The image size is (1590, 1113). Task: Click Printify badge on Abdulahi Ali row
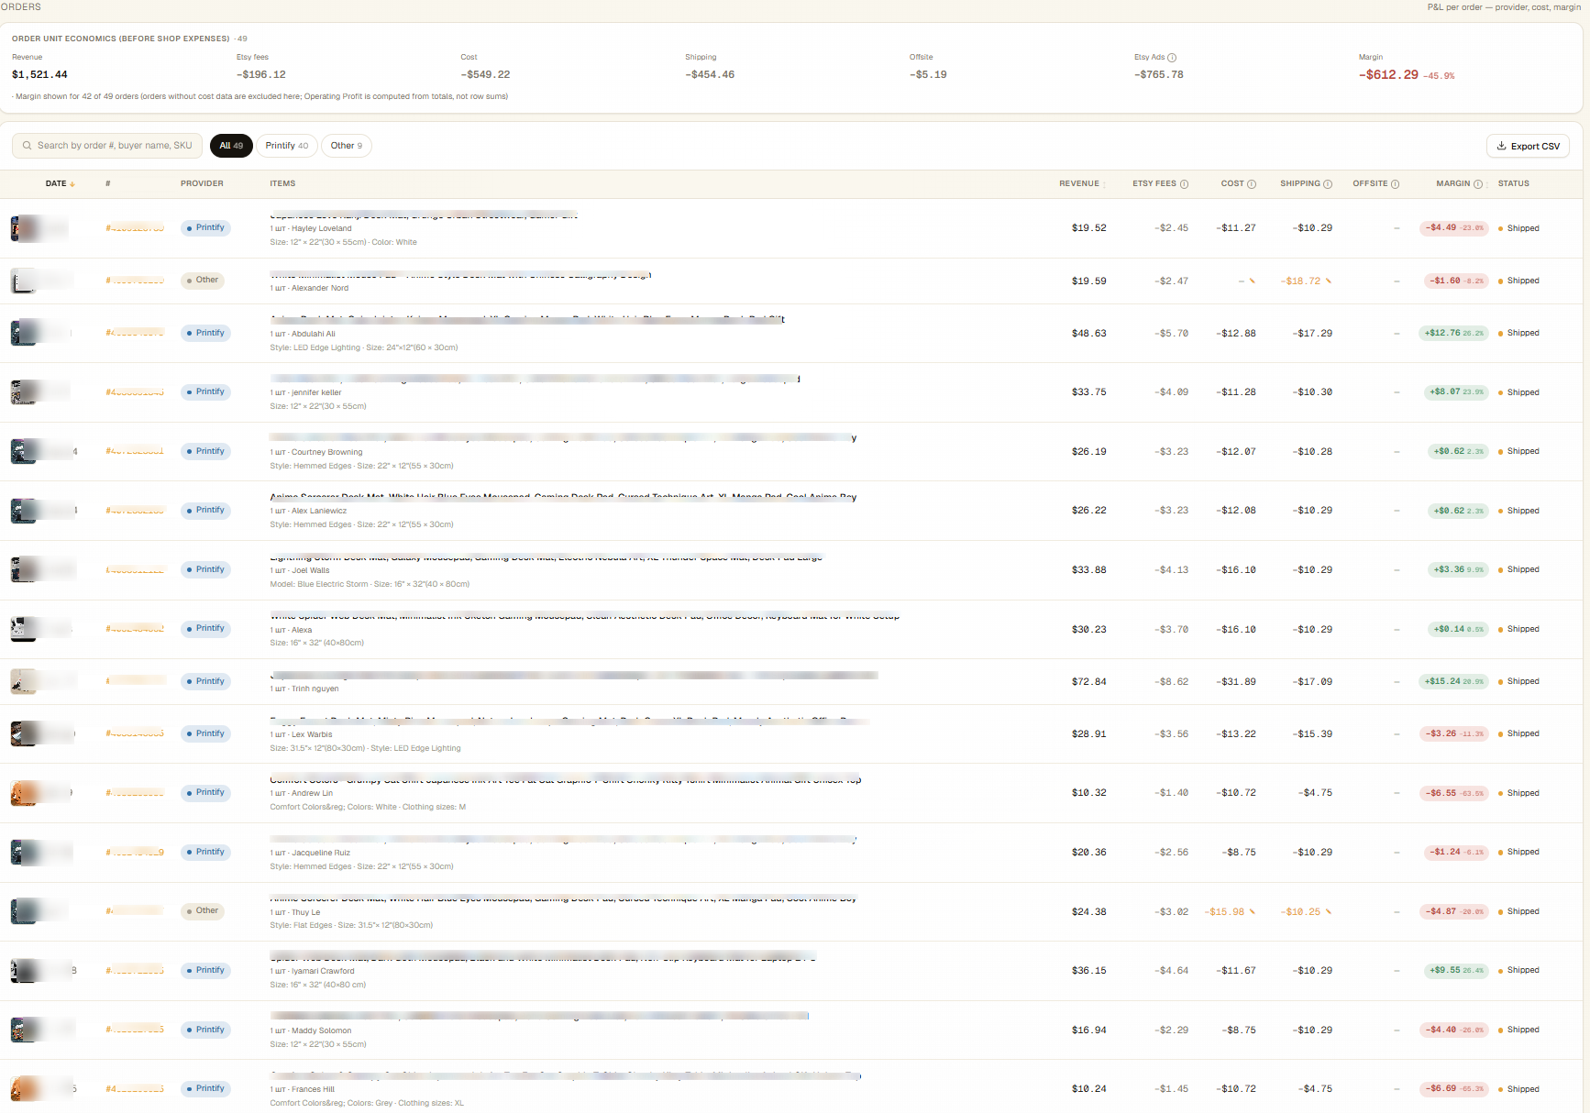coord(205,333)
